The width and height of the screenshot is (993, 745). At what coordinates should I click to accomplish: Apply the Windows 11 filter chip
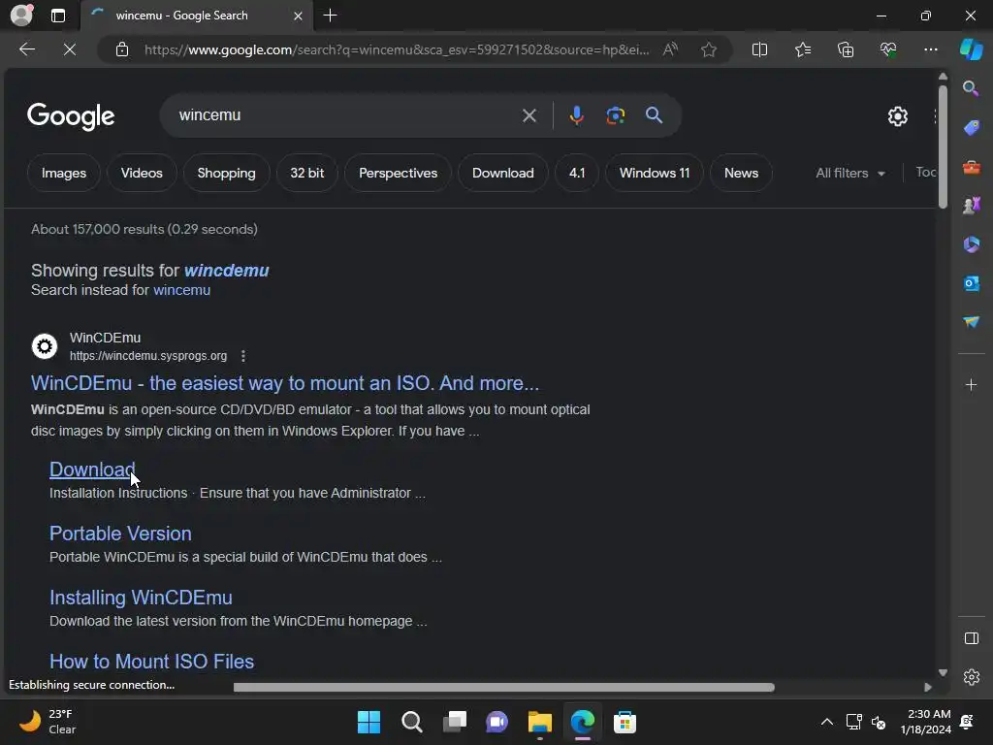coord(655,173)
